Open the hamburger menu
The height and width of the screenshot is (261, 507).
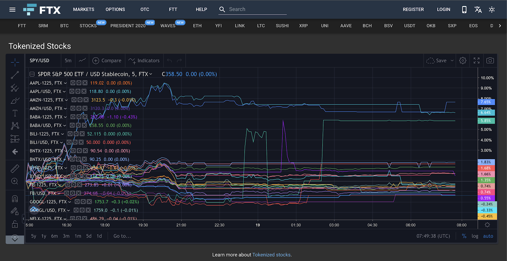coord(12,9)
